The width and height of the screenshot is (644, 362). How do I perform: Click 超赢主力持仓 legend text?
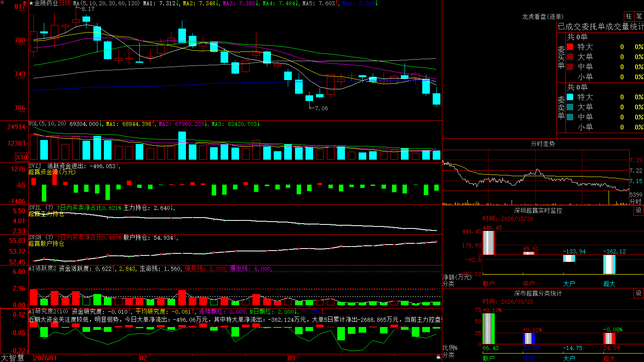(46, 214)
